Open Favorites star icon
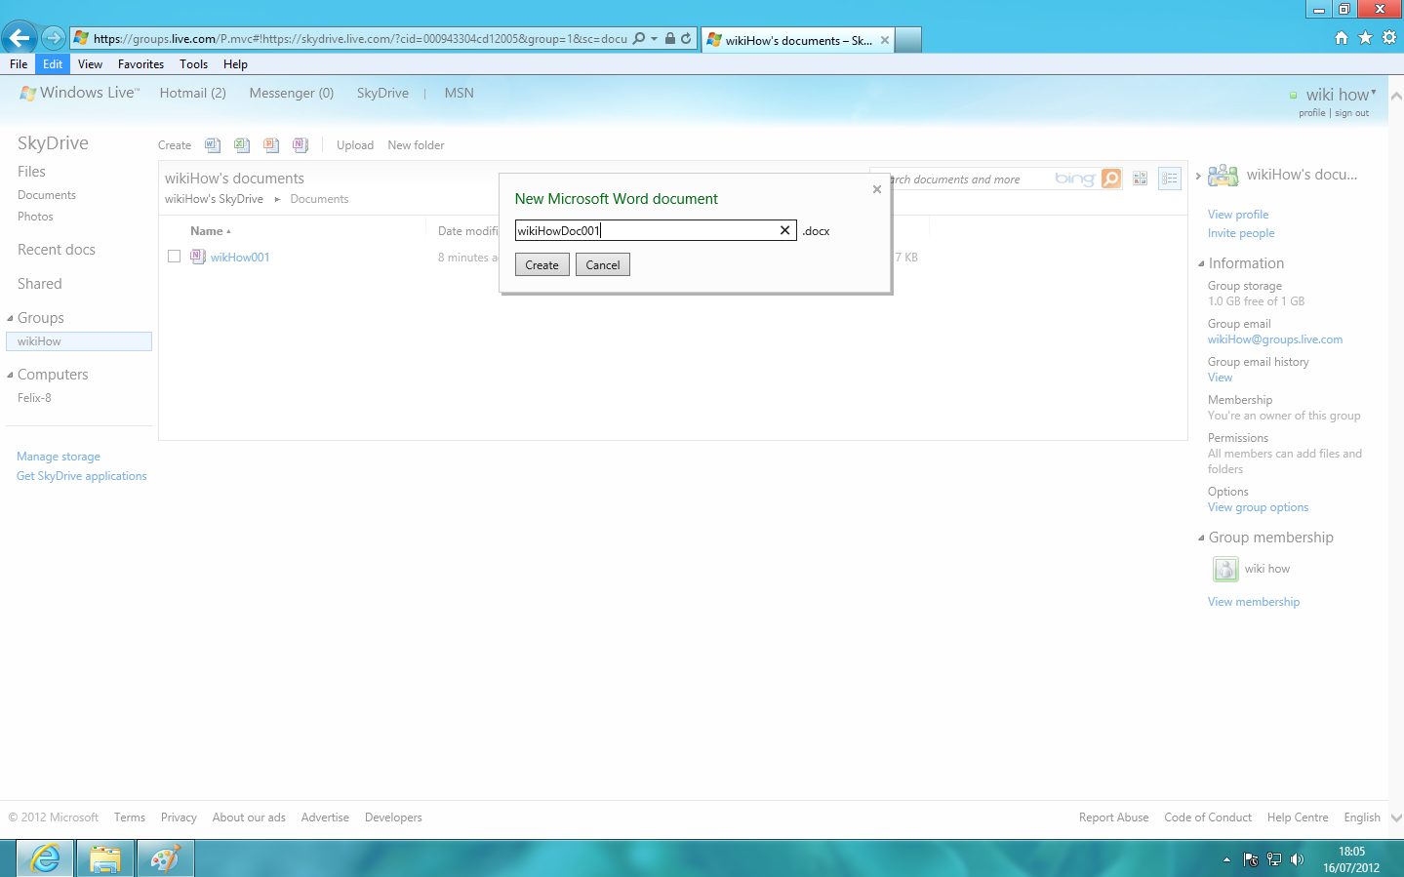 click(1365, 37)
